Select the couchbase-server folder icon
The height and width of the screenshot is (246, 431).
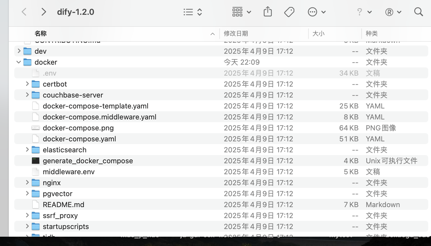point(36,95)
